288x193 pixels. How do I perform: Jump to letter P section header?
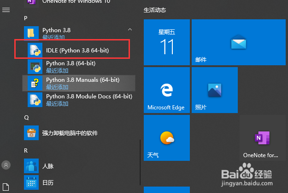click(x=25, y=18)
